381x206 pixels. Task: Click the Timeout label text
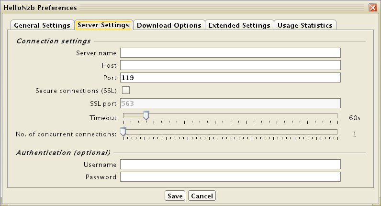click(103, 118)
